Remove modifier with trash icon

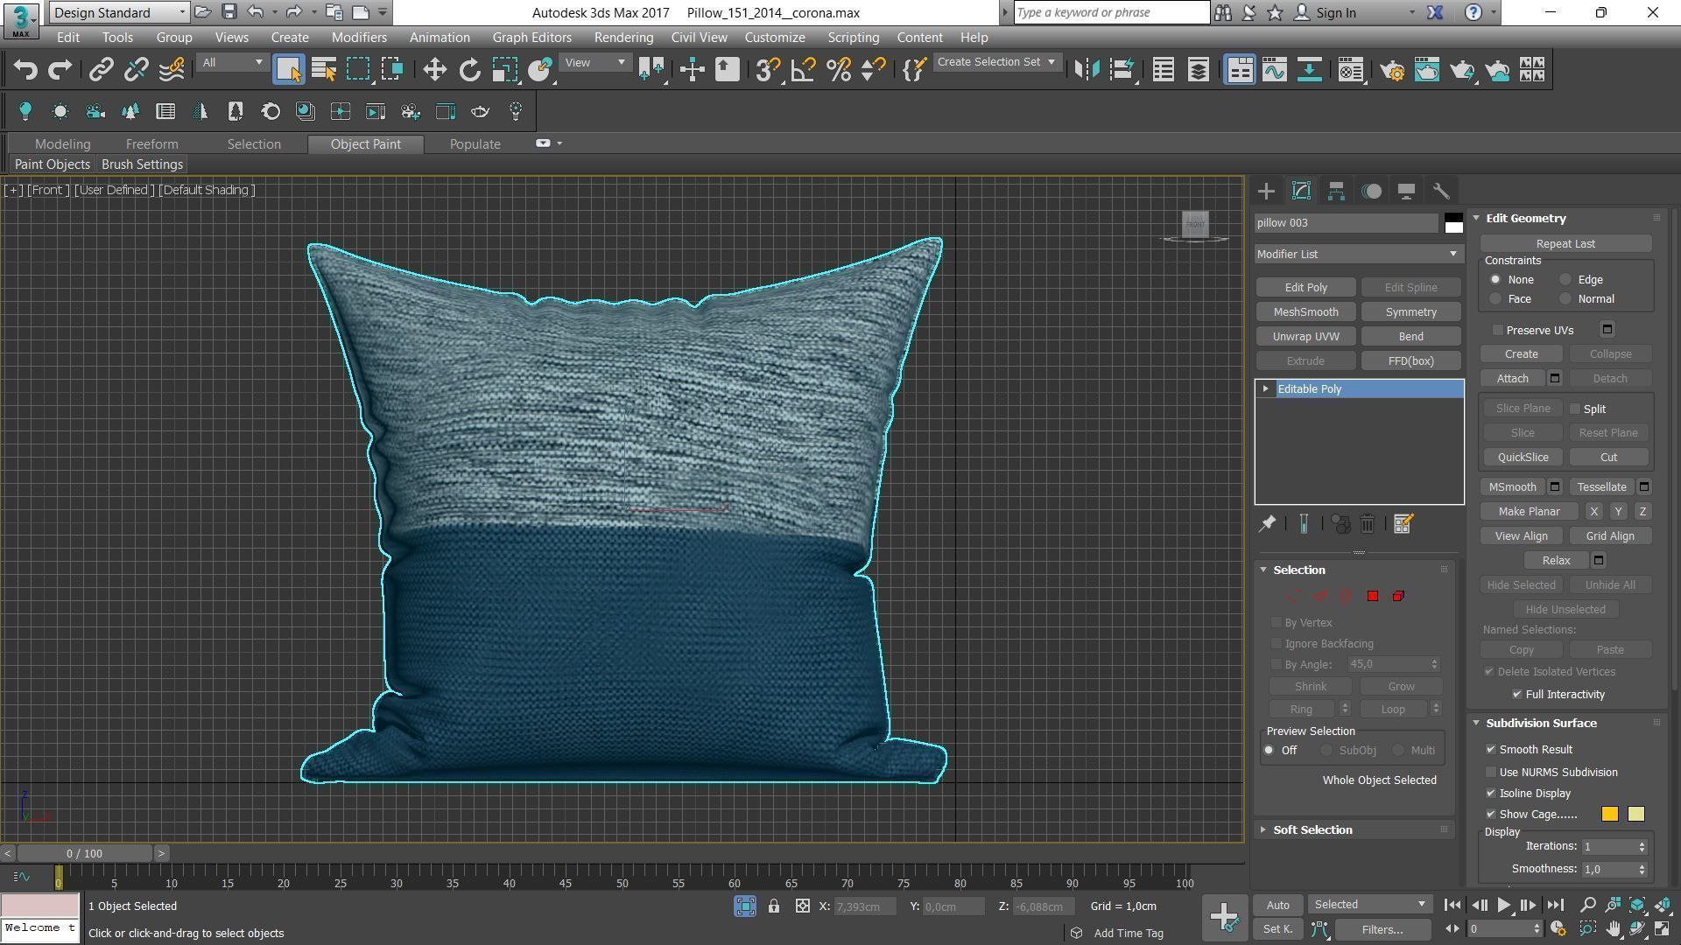tap(1368, 523)
